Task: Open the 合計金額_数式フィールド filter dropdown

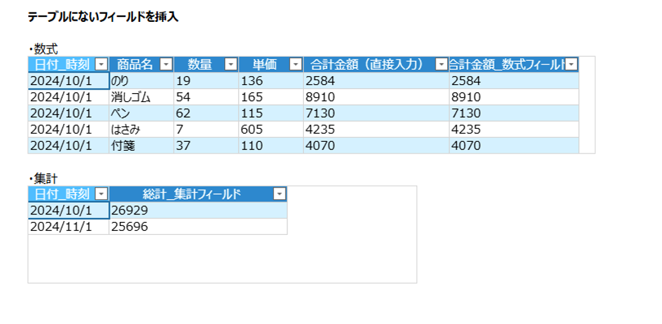Action: click(x=571, y=64)
